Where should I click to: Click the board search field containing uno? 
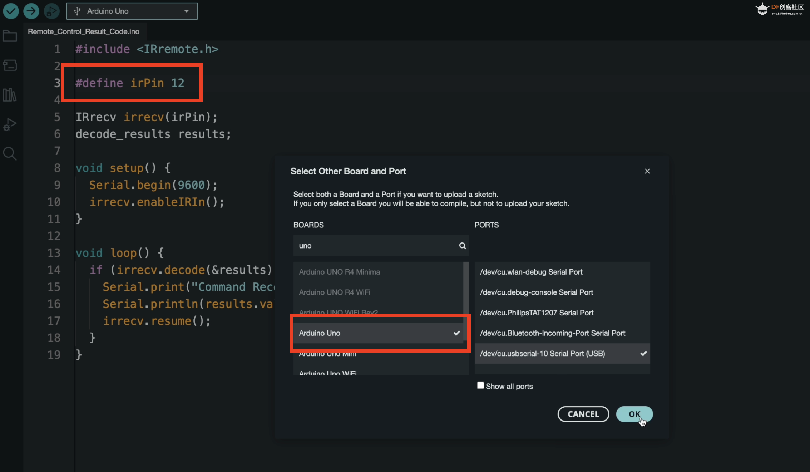[381, 246]
